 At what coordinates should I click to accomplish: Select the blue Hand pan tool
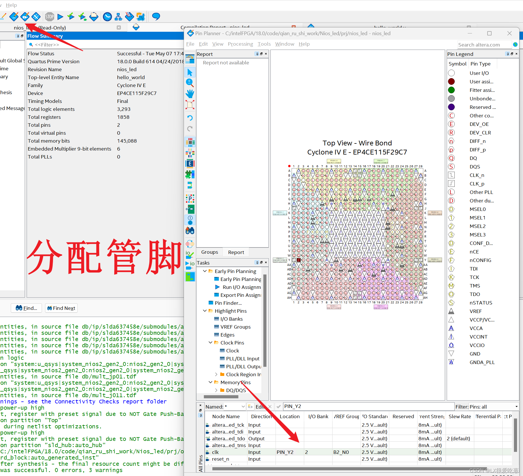point(190,94)
